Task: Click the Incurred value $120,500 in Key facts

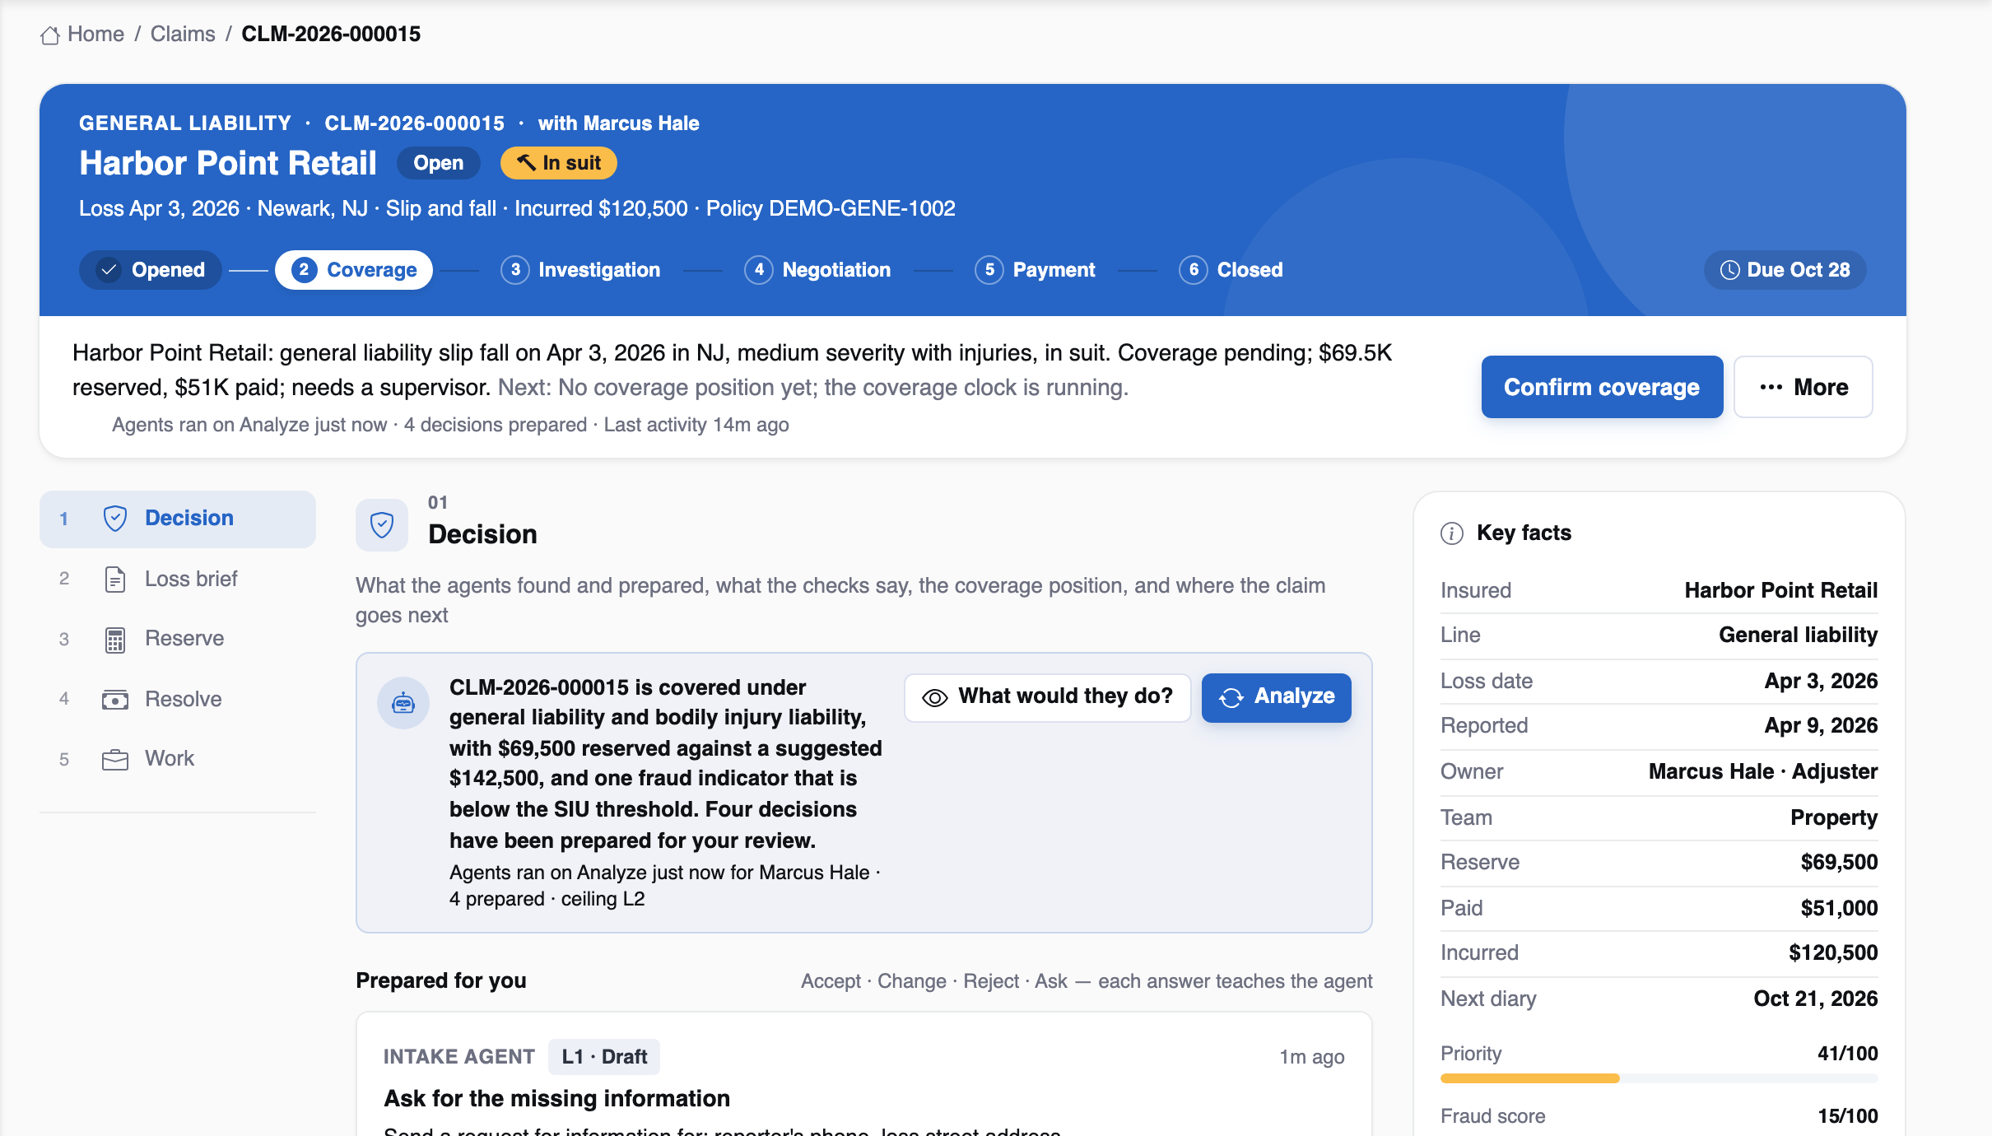Action: 1833,952
